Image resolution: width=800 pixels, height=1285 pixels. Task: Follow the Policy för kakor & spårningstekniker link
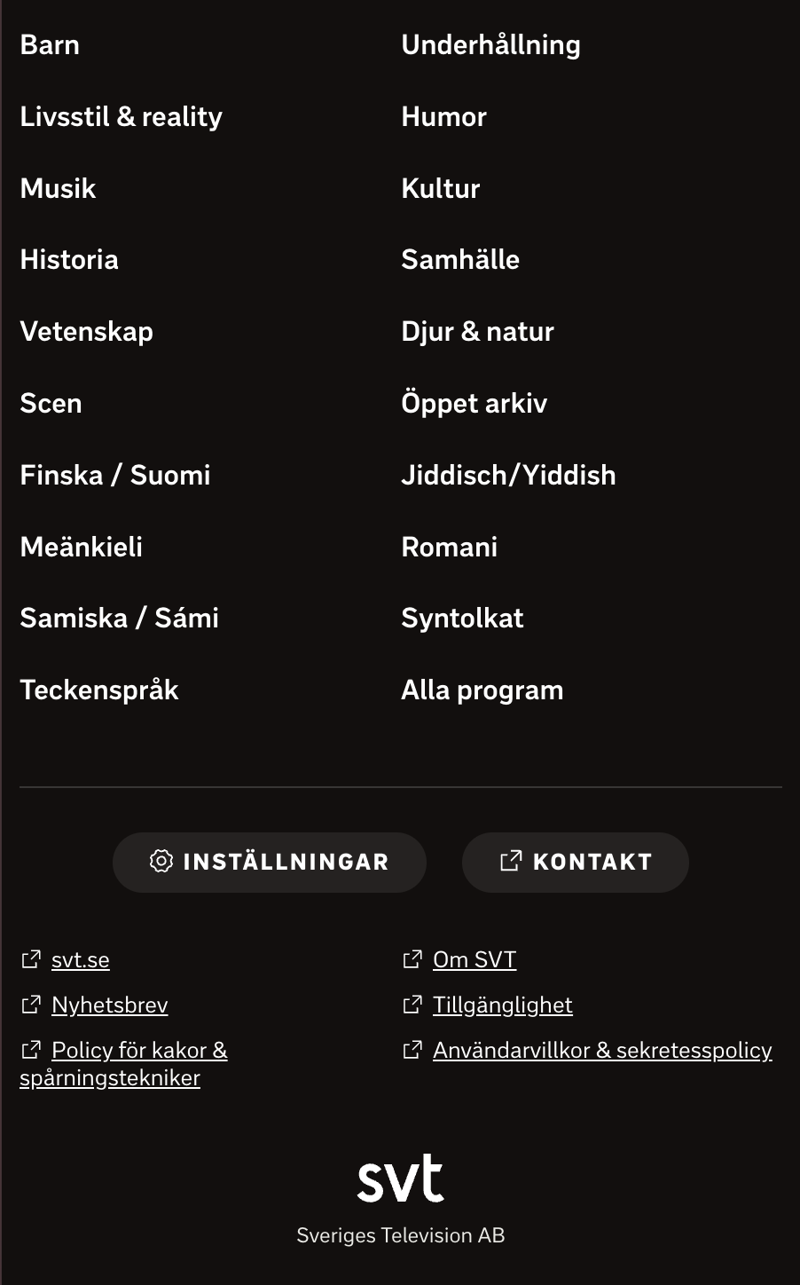[124, 1064]
